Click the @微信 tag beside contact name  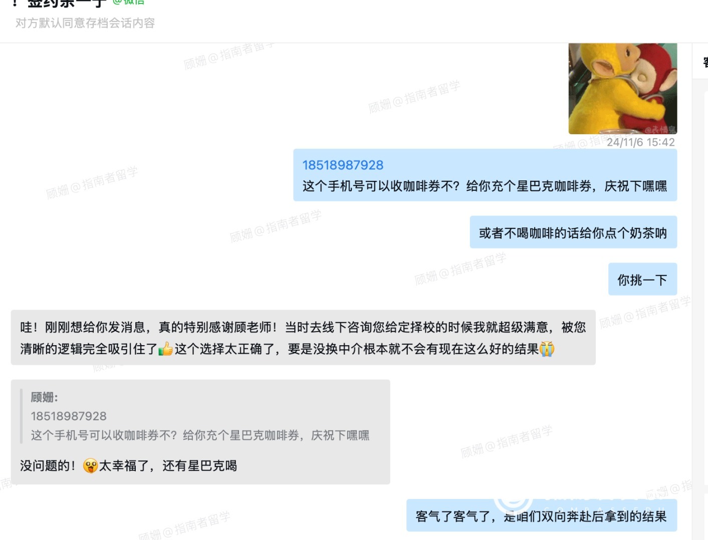[128, 2]
